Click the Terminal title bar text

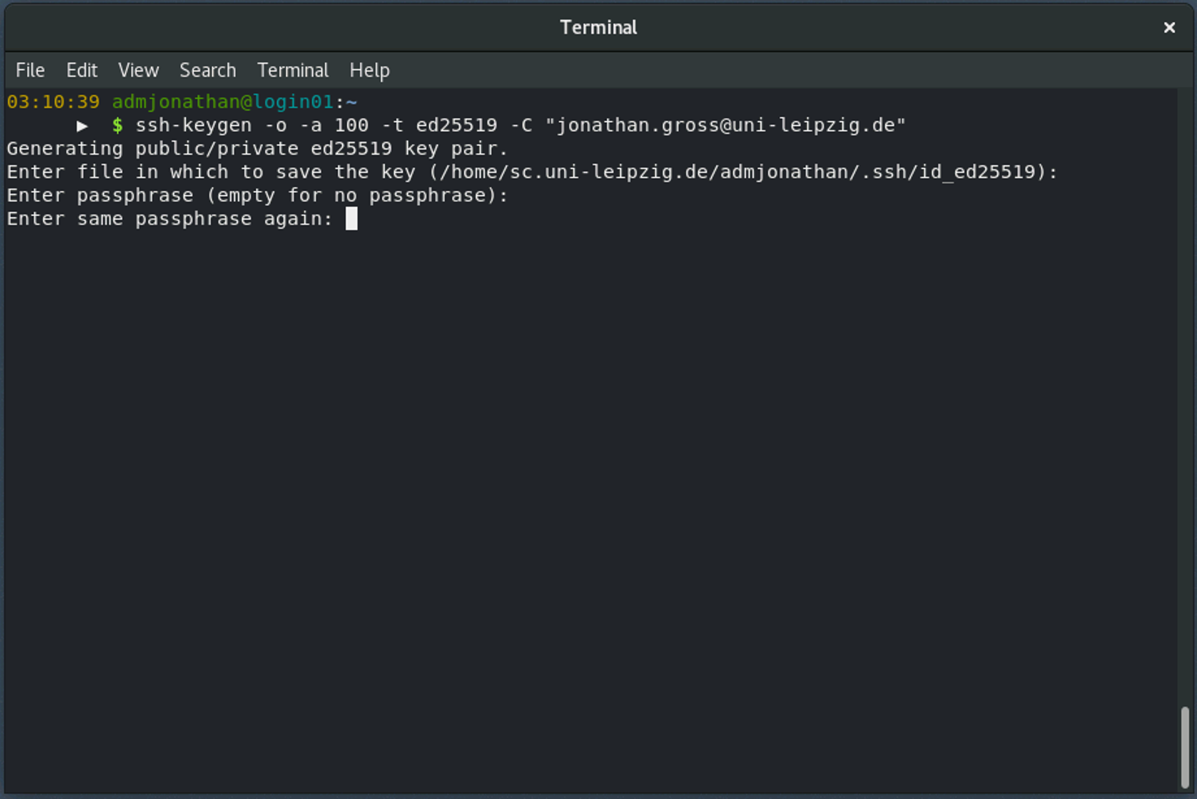(598, 27)
